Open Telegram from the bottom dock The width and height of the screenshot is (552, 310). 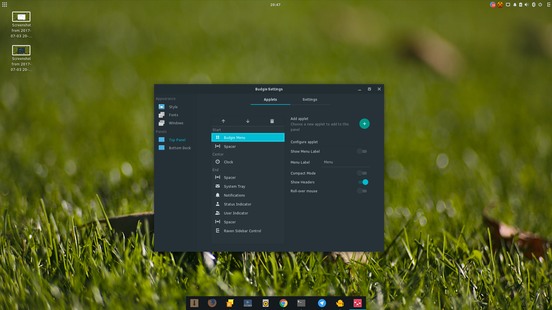[322, 303]
